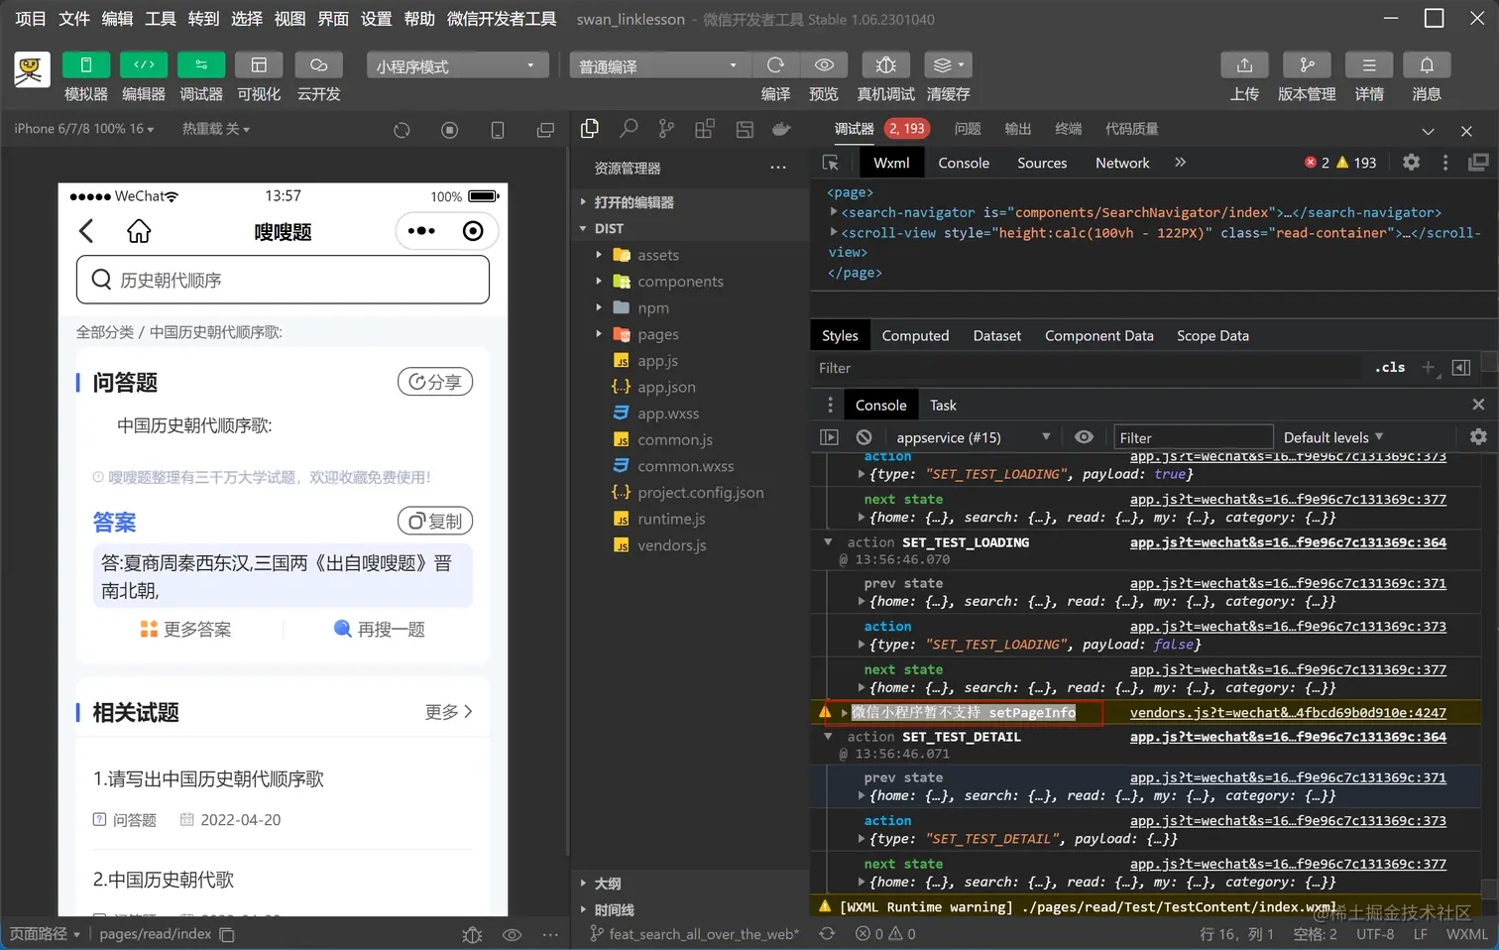
Task: Detach the simulator window icon
Action: point(545,130)
